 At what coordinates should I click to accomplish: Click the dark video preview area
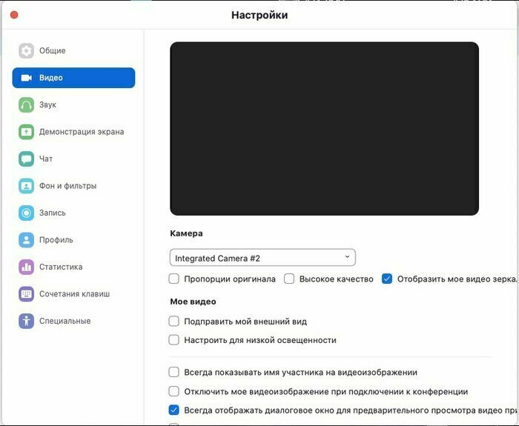pyautogui.click(x=325, y=129)
